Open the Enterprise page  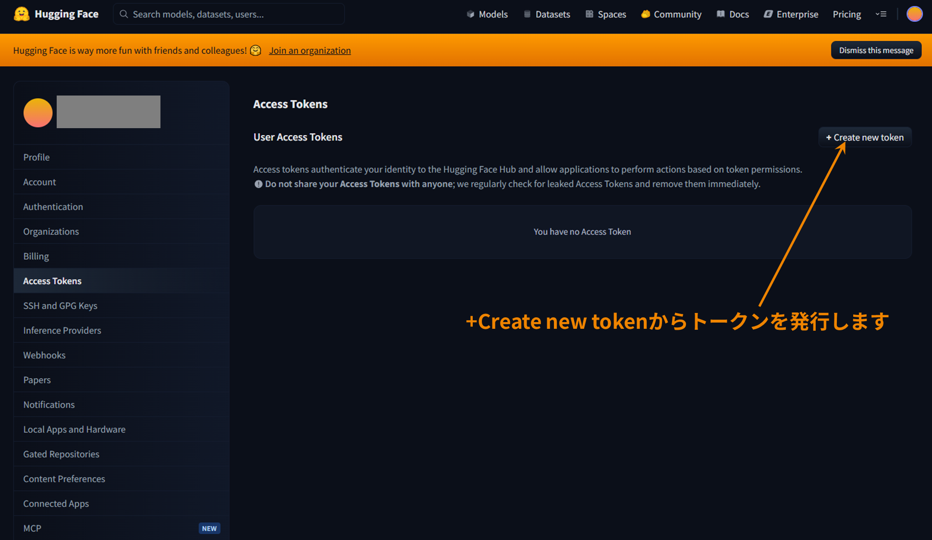click(791, 14)
